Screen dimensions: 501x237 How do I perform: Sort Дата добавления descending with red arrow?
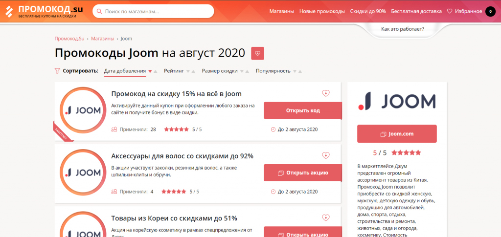tap(150, 71)
